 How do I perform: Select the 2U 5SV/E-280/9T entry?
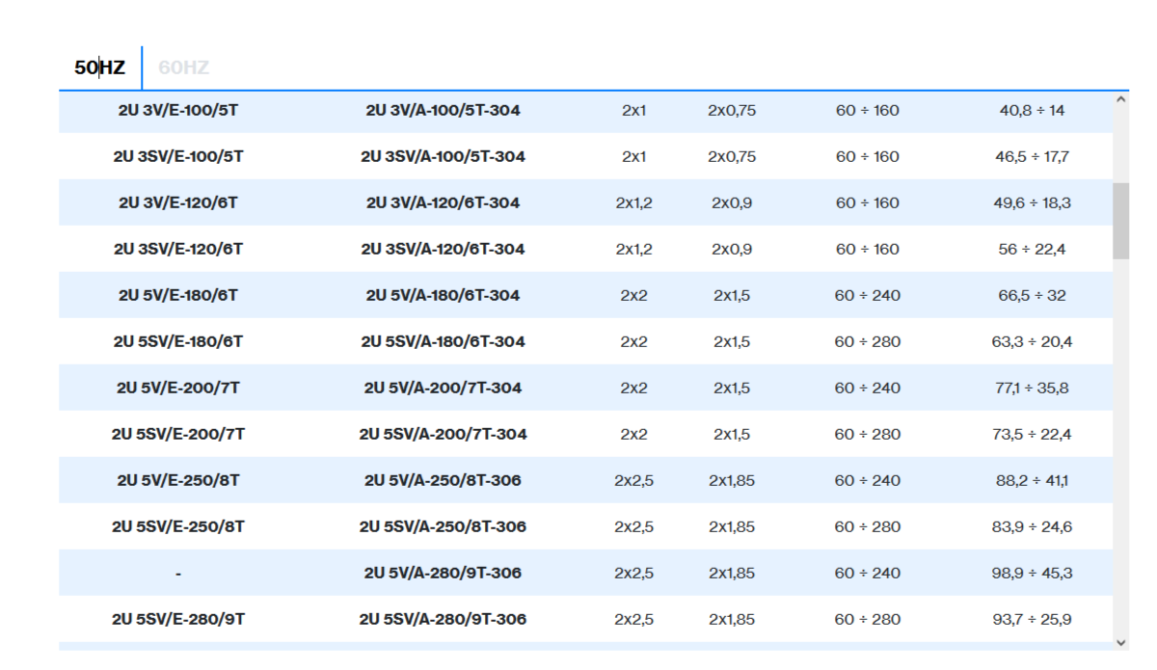(x=178, y=619)
